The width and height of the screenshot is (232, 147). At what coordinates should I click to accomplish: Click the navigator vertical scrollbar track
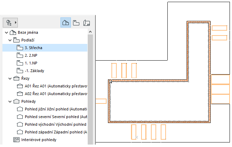(x=90, y=90)
